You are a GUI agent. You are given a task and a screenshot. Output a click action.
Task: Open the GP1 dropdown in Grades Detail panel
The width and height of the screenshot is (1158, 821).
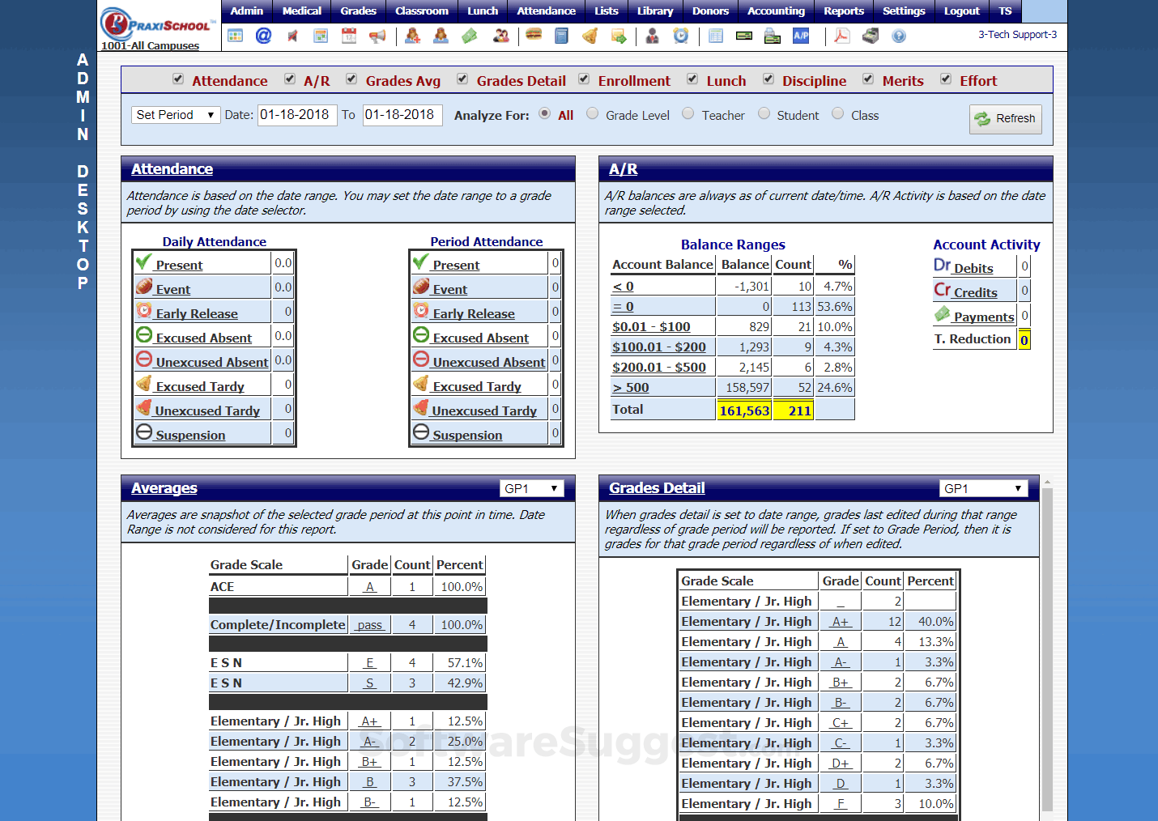983,488
